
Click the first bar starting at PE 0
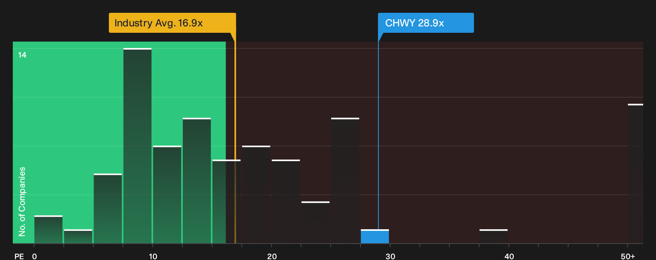pos(48,229)
